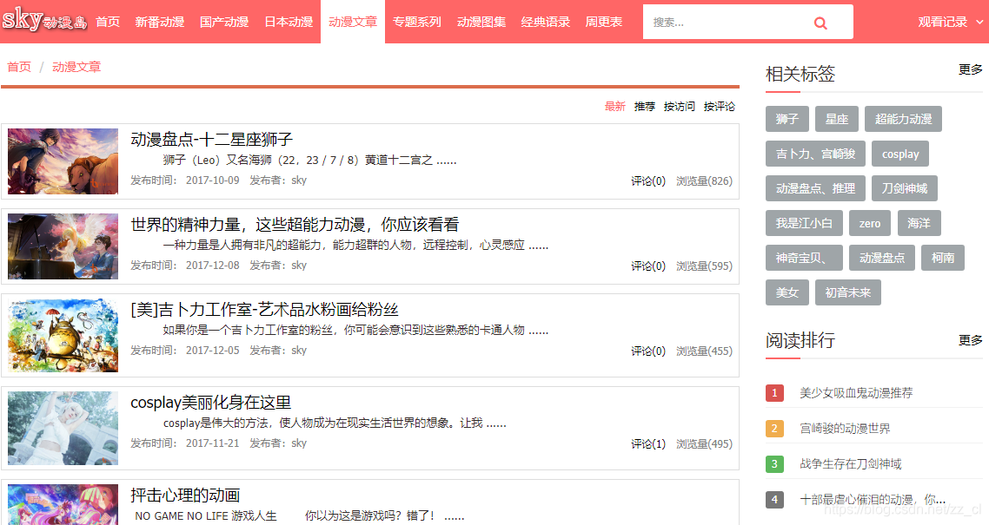This screenshot has height=525, width=989.
Task: Open article [美]吉卜力工作室-艺术品水粉画给粉丝
Action: [x=264, y=310]
